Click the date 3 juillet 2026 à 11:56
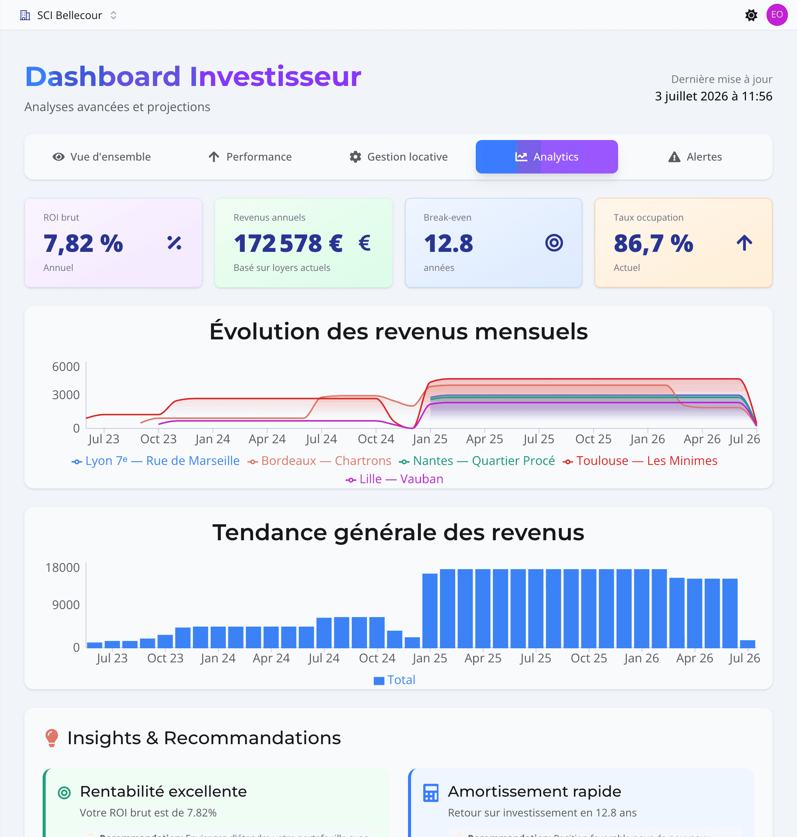Image resolution: width=797 pixels, height=837 pixels. point(713,96)
